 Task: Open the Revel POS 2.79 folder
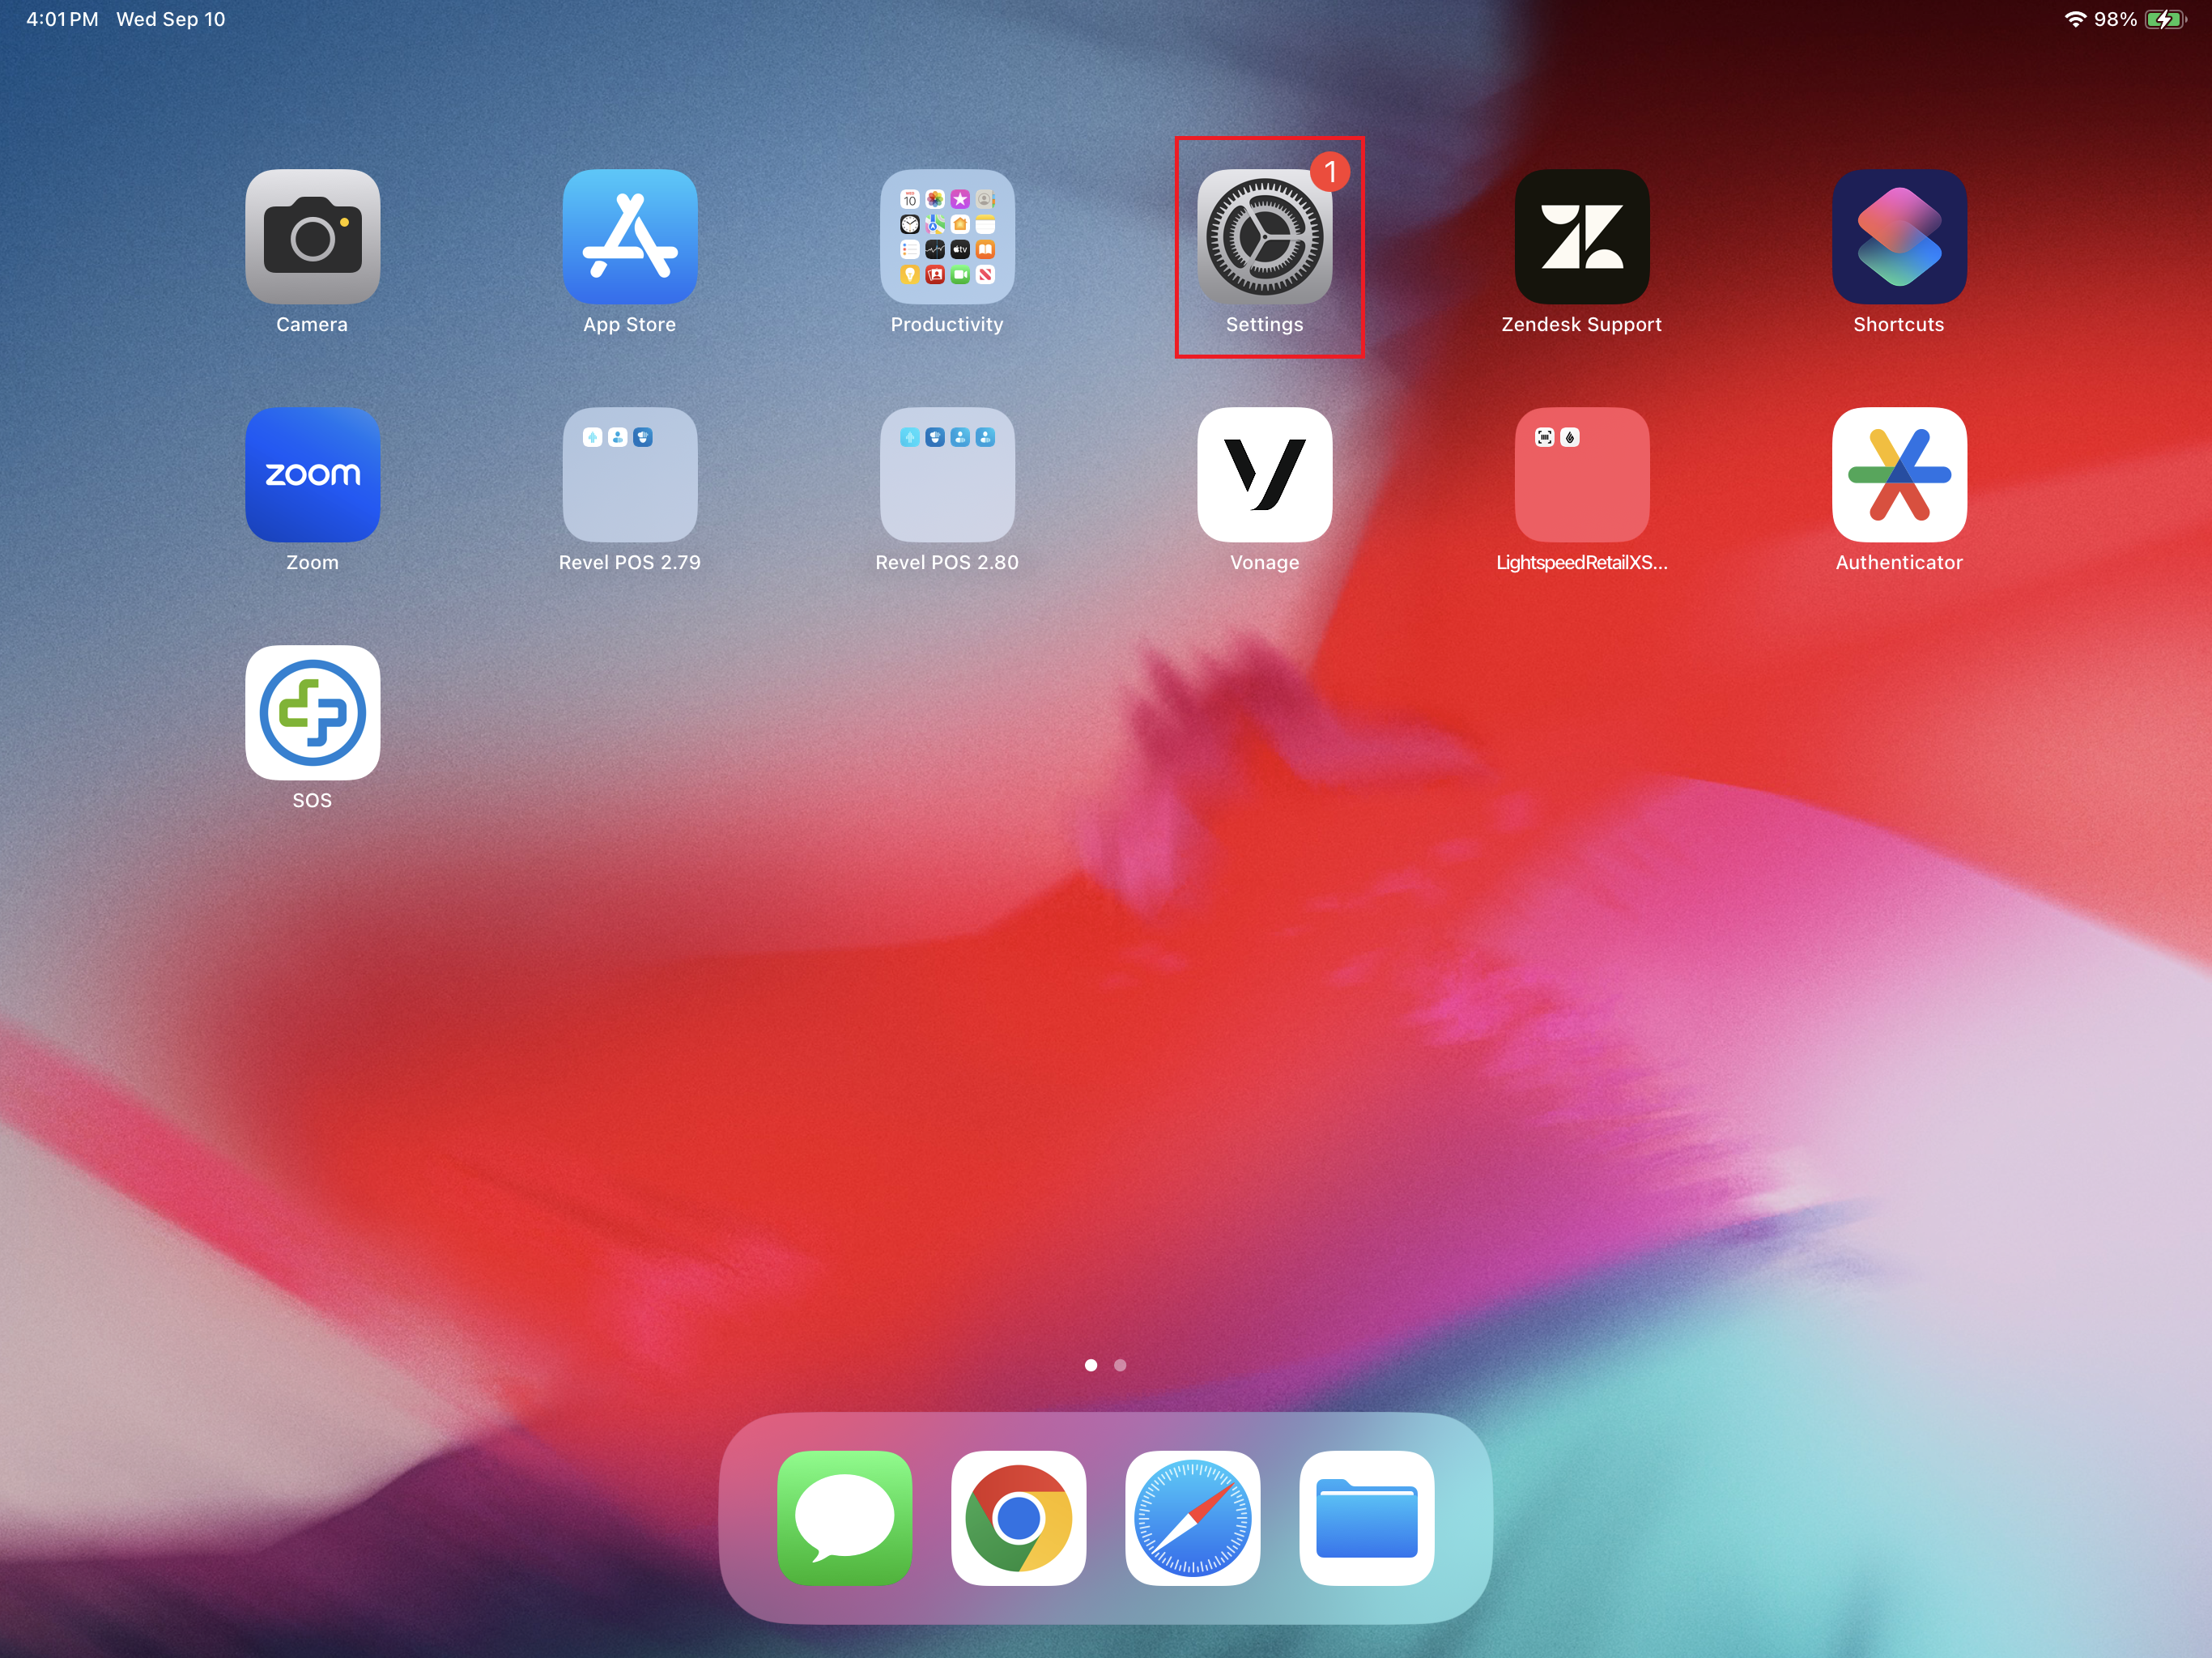pyautogui.click(x=630, y=475)
